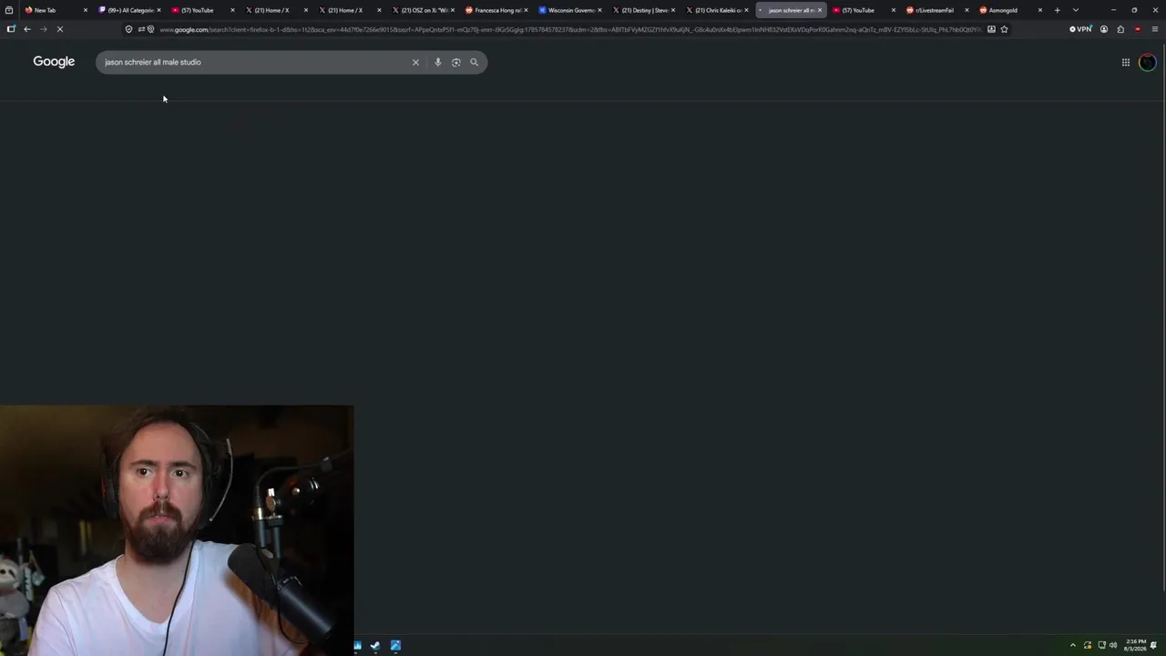Show hidden system tray icons
Viewport: 1166px width, 656px height.
[1073, 645]
